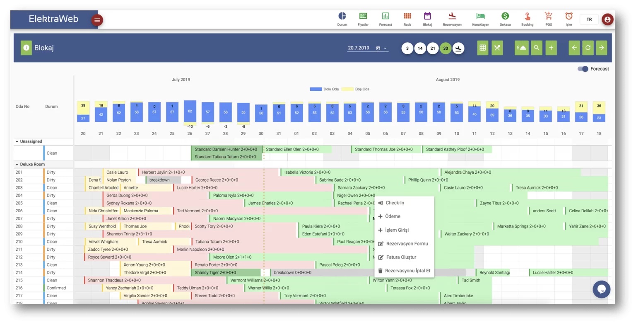Click the restaurant fork and spoon button
636x325 pixels.
click(497, 48)
